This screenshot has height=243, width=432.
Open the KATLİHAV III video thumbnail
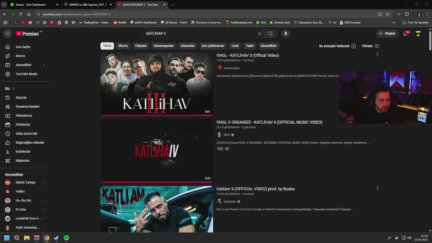coord(157,84)
